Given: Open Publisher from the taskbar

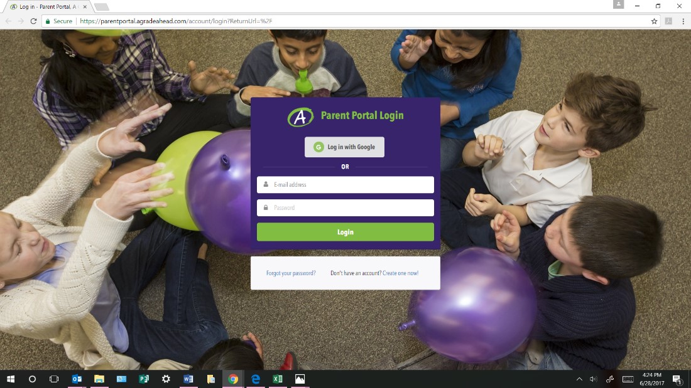Looking at the screenshot, I should [144, 379].
